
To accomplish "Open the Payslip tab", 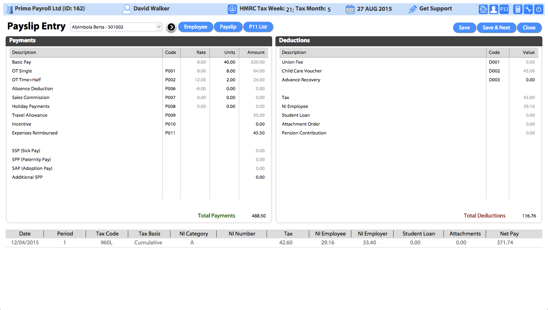I will (x=228, y=27).
